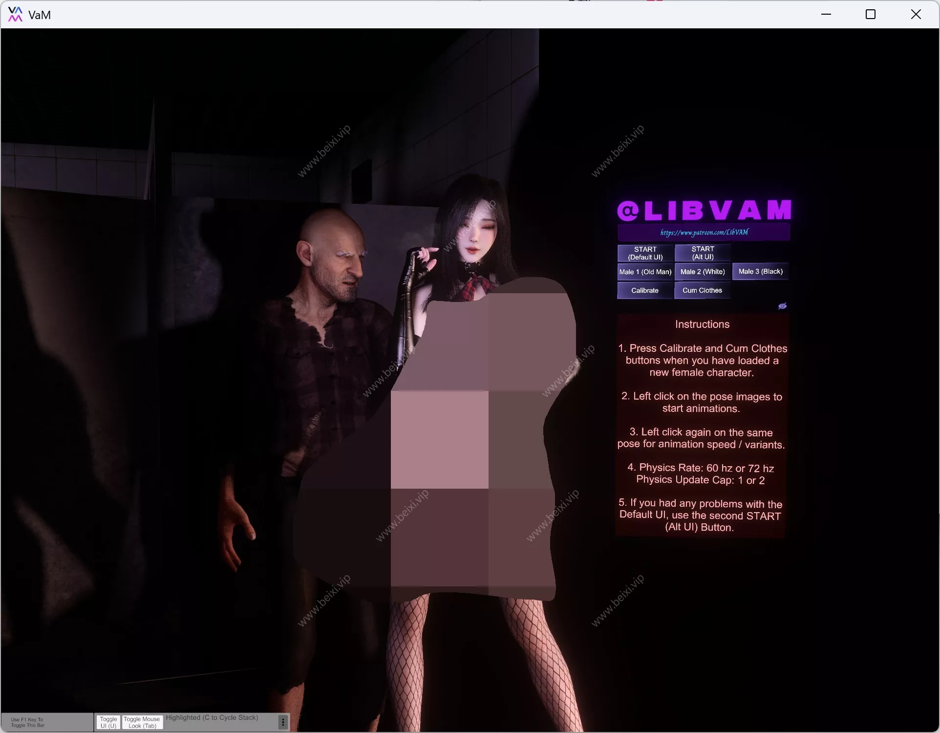Screen dimensions: 940x733
Task: Maximize the VaM window
Action: 871,14
